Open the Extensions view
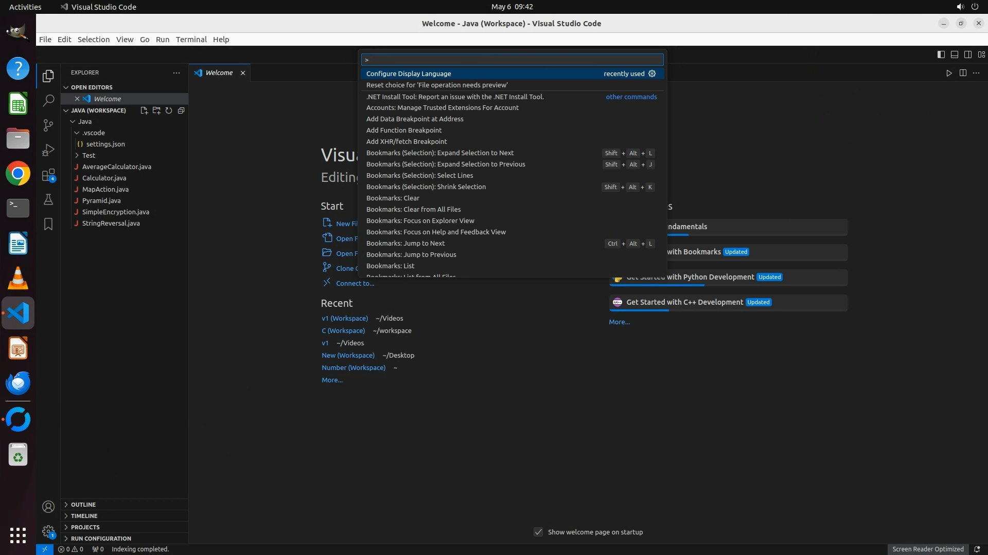 48,175
